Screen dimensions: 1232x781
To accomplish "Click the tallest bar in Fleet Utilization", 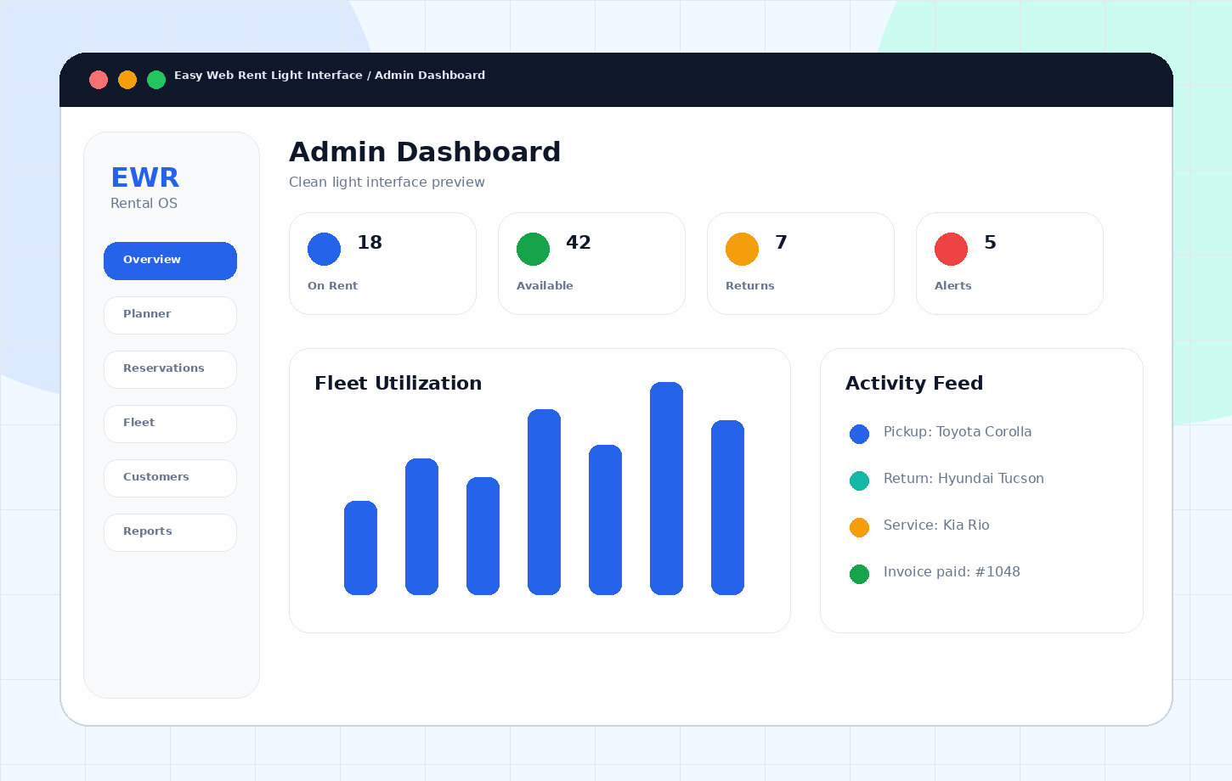I will pyautogui.click(x=666, y=488).
